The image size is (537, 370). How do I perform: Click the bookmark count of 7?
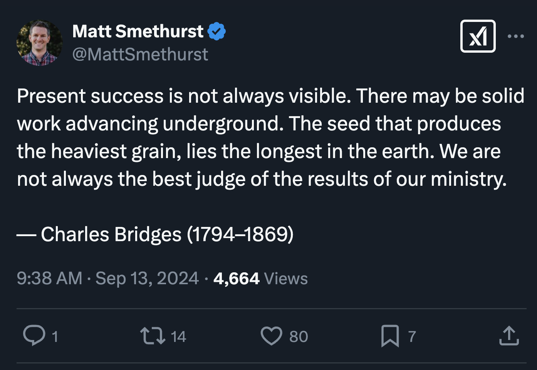point(412,337)
